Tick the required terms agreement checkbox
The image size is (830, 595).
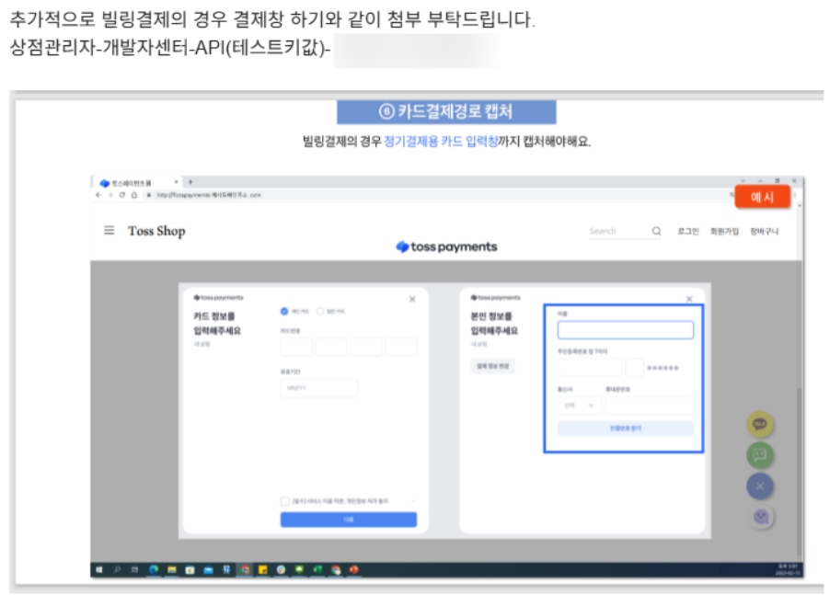284,501
